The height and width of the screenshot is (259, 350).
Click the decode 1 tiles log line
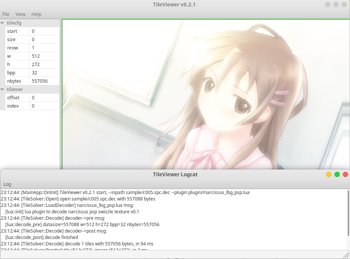(77, 244)
